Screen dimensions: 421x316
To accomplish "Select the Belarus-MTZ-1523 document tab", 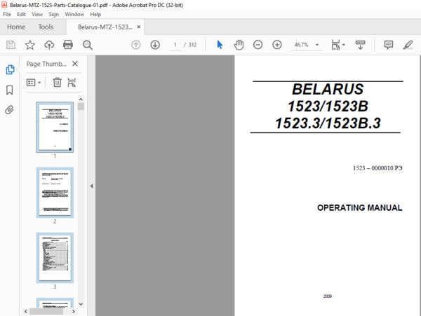I will click(105, 27).
